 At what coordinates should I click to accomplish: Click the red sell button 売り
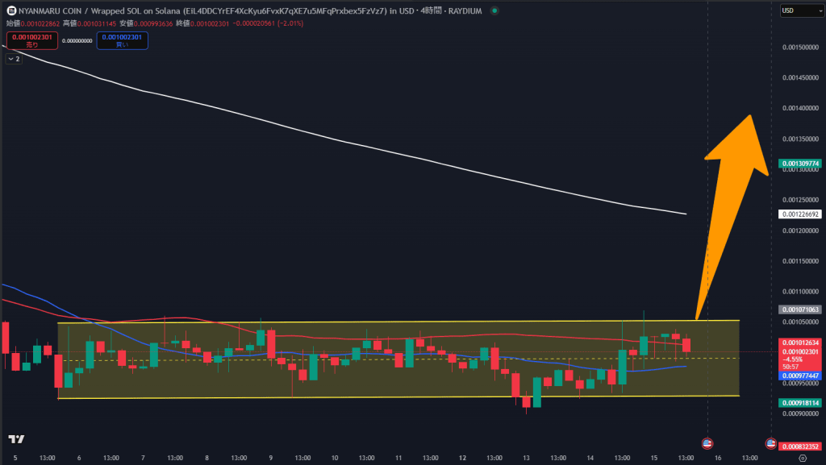click(32, 40)
